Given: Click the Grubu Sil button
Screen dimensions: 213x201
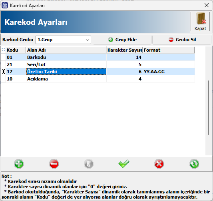Looking at the screenshot, I should click(182, 40).
